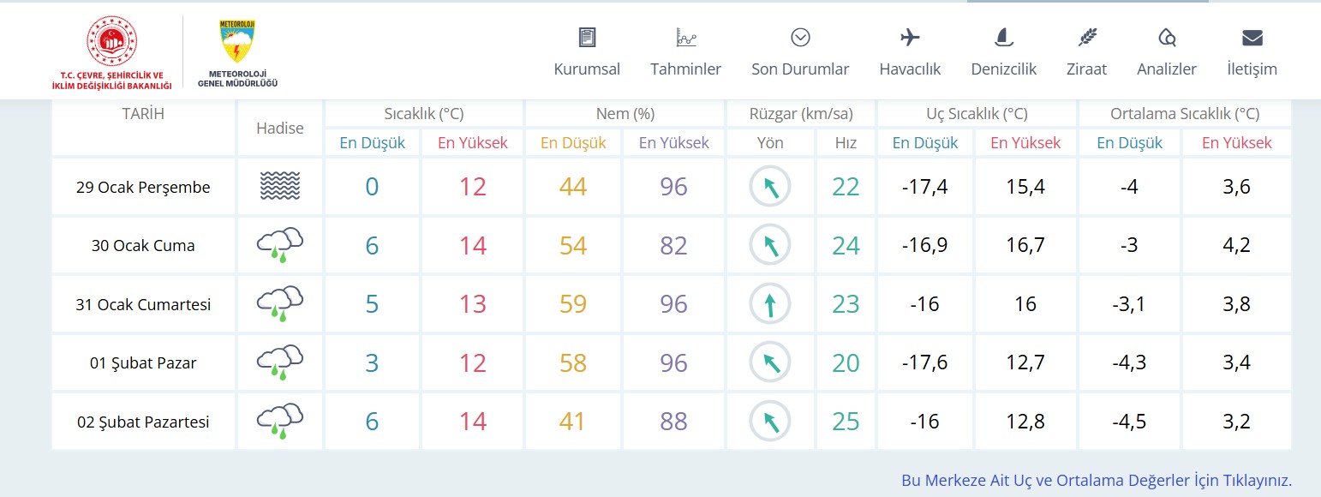Select the 02 Şubat Pazartesi date cell
This screenshot has height=497, width=1321.
coord(143,422)
